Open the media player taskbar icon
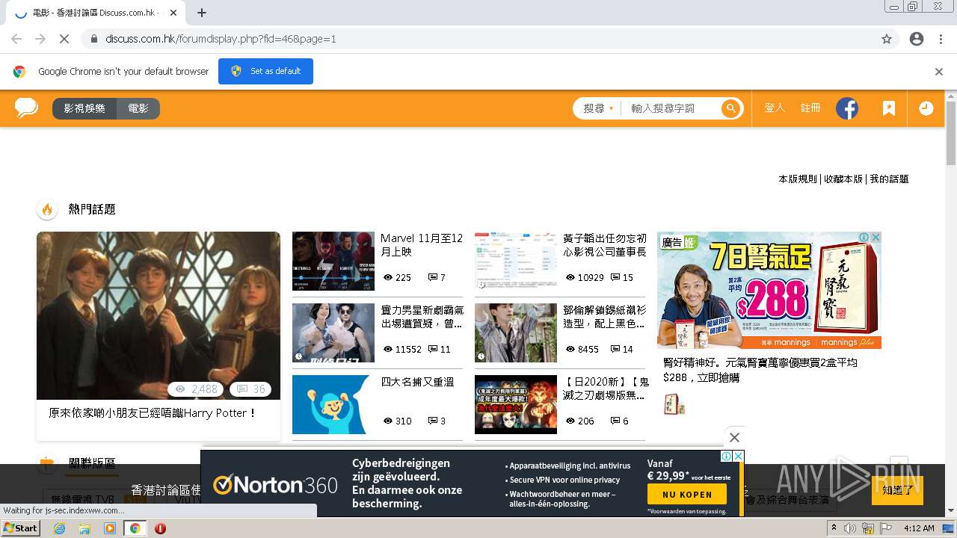The width and height of the screenshot is (957, 538). 110,528
